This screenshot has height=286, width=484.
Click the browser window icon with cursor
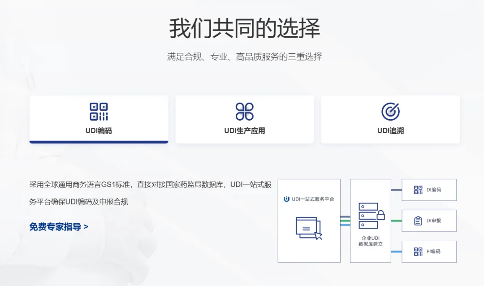[x=308, y=227]
